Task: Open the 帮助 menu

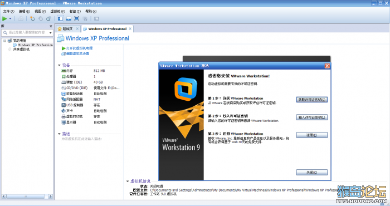Action: click(x=91, y=12)
